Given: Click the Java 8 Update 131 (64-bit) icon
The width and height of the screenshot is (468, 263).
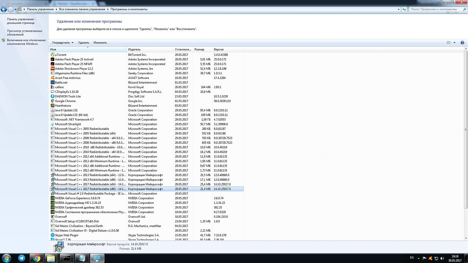Looking at the screenshot, I should click(52, 115).
